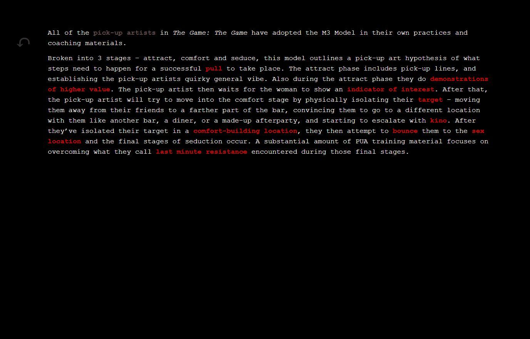Click the red 'bounce' link
530x339 pixels.
(405, 131)
